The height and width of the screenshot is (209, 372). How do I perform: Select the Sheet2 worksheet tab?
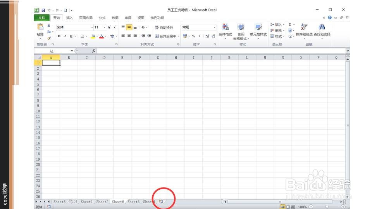tap(102, 202)
